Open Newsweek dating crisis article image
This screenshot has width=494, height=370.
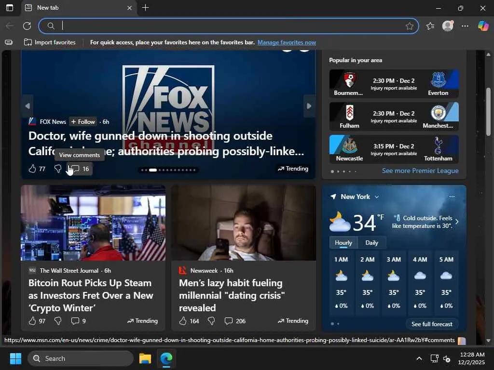tap(244, 223)
